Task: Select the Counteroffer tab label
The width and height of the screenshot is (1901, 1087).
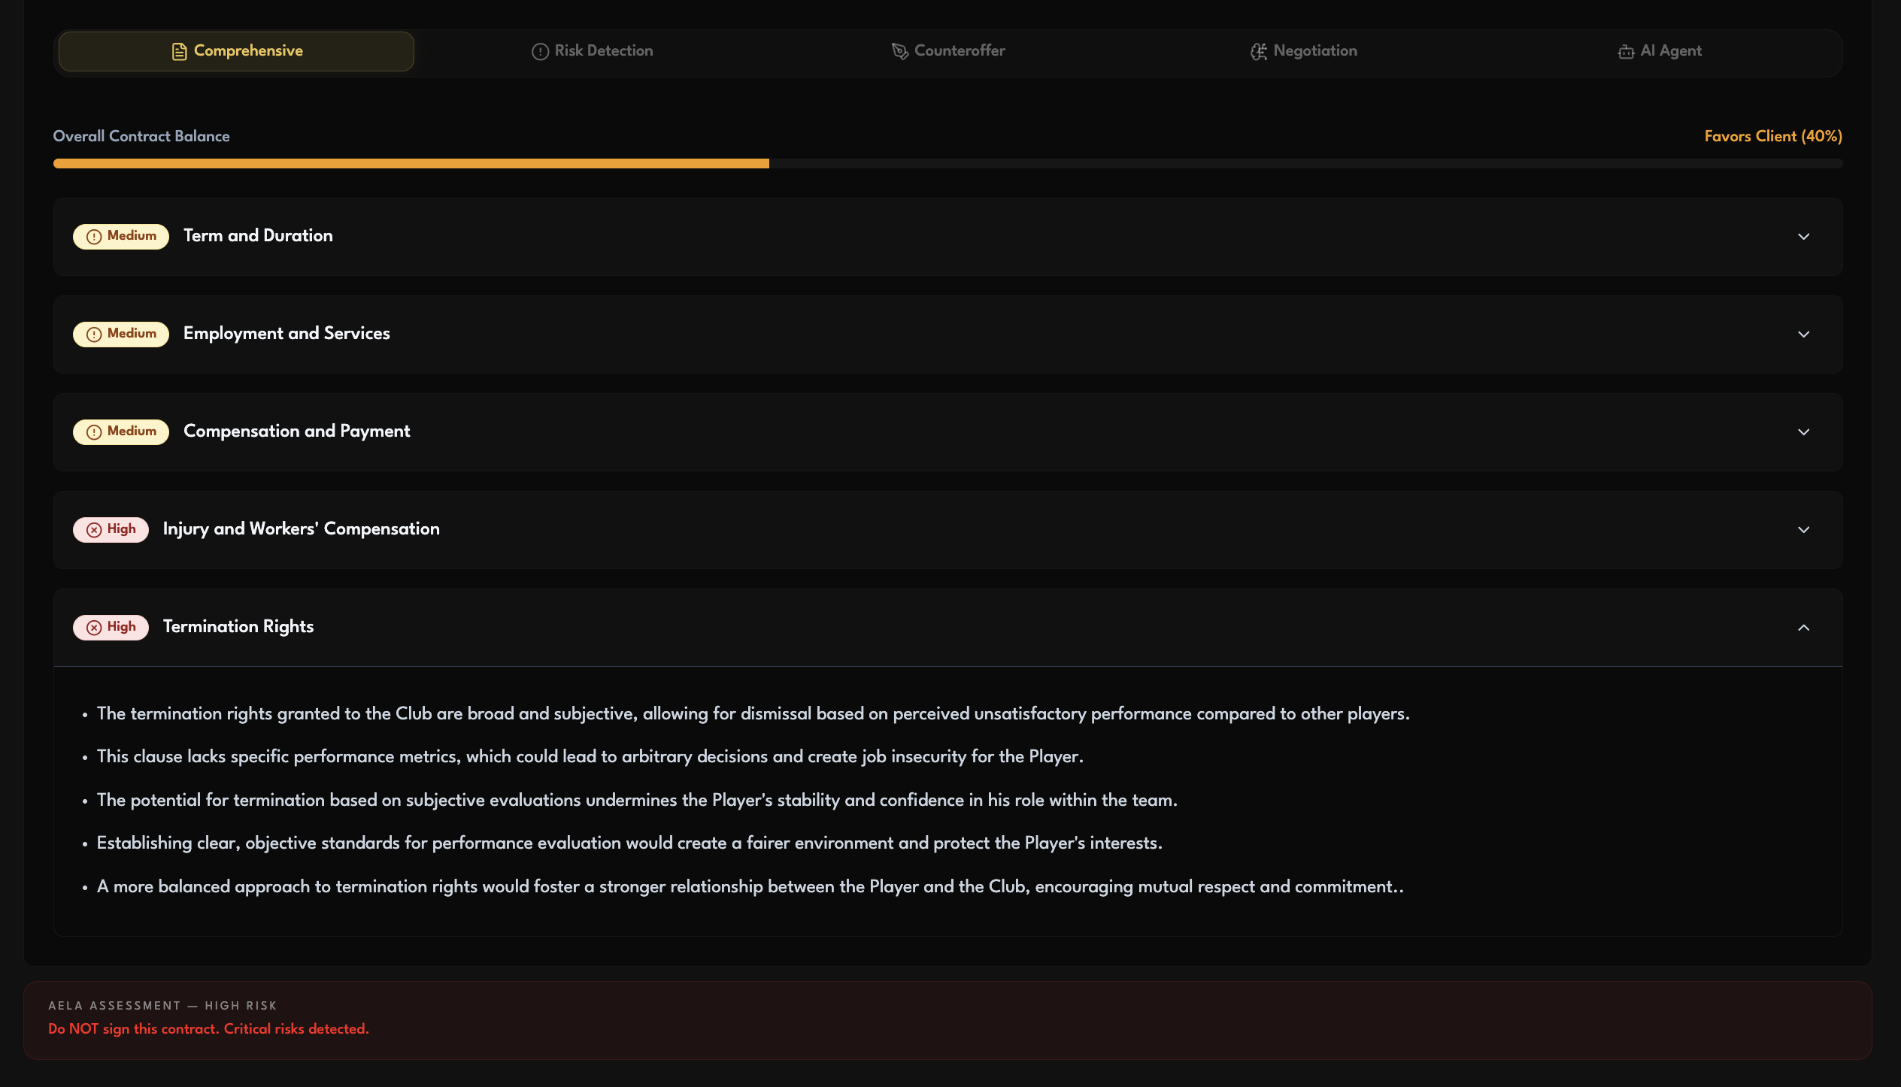Action: [959, 51]
